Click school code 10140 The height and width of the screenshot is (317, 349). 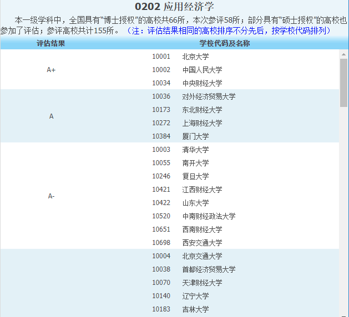point(161,296)
